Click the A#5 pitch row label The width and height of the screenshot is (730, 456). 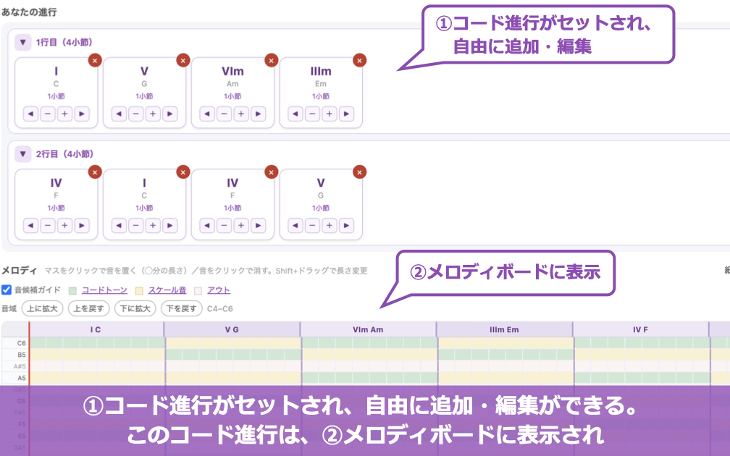pos(15,366)
